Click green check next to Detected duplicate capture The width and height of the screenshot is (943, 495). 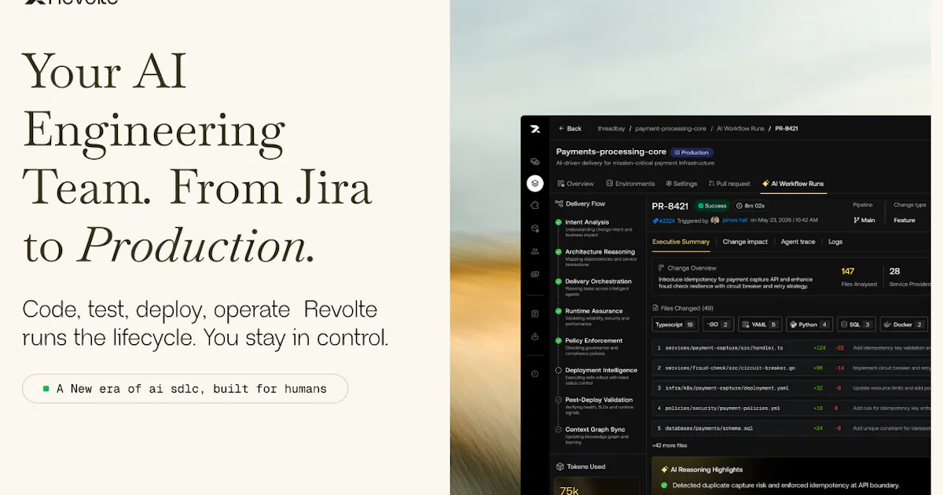pos(664,485)
